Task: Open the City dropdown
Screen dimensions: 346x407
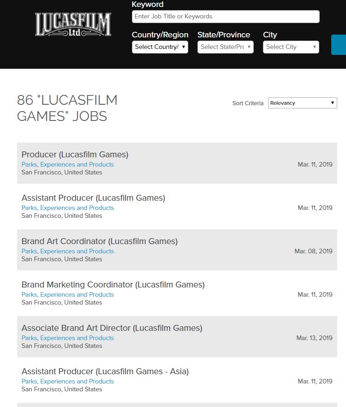Action: pyautogui.click(x=291, y=47)
